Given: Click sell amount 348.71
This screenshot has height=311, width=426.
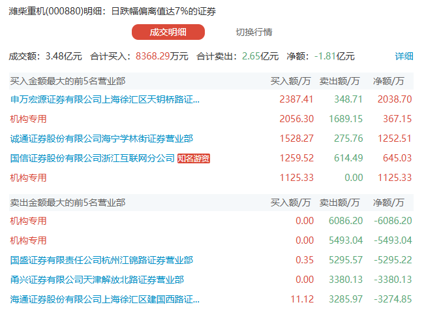Looking at the screenshot, I should pos(348,99).
